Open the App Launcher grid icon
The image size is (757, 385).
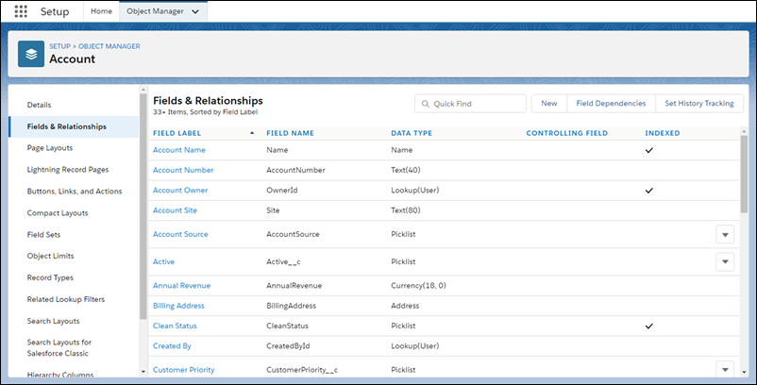point(21,11)
